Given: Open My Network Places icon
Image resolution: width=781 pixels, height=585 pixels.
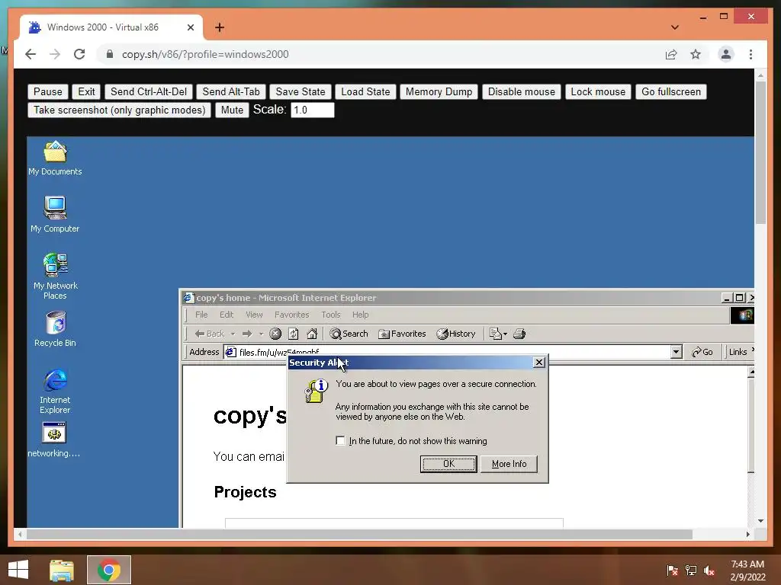Looking at the screenshot, I should click(x=55, y=276).
